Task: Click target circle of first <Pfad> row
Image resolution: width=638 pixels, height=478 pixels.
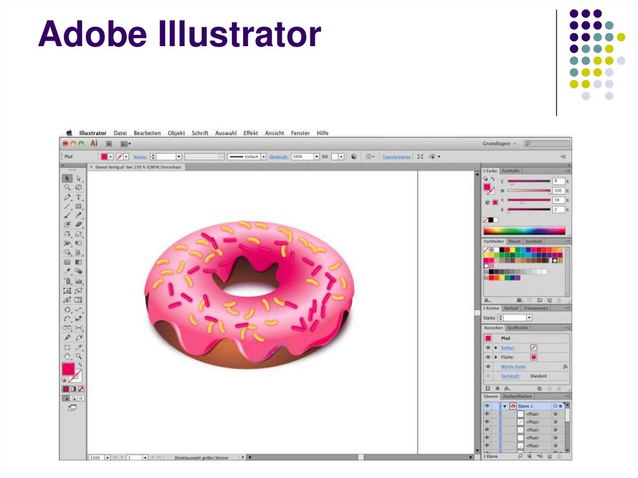Action: pyautogui.click(x=555, y=414)
